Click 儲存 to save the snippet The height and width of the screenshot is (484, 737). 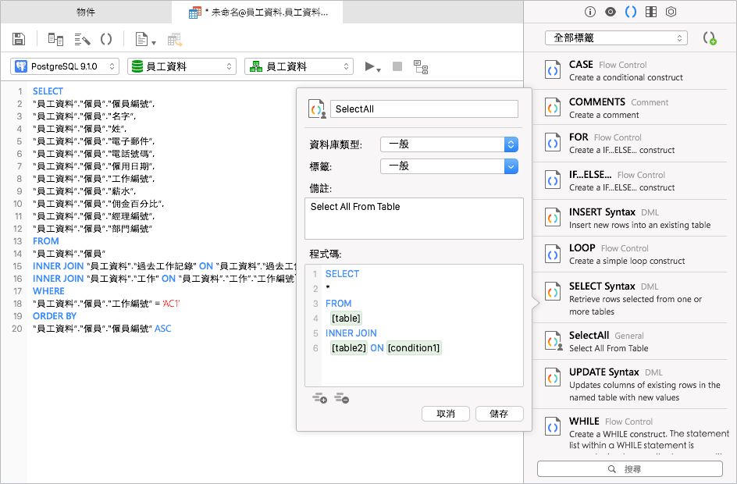tap(499, 414)
